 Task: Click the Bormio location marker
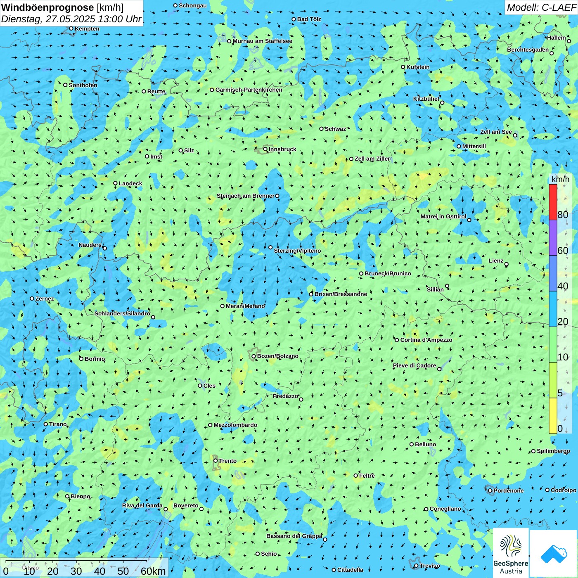pyautogui.click(x=81, y=359)
